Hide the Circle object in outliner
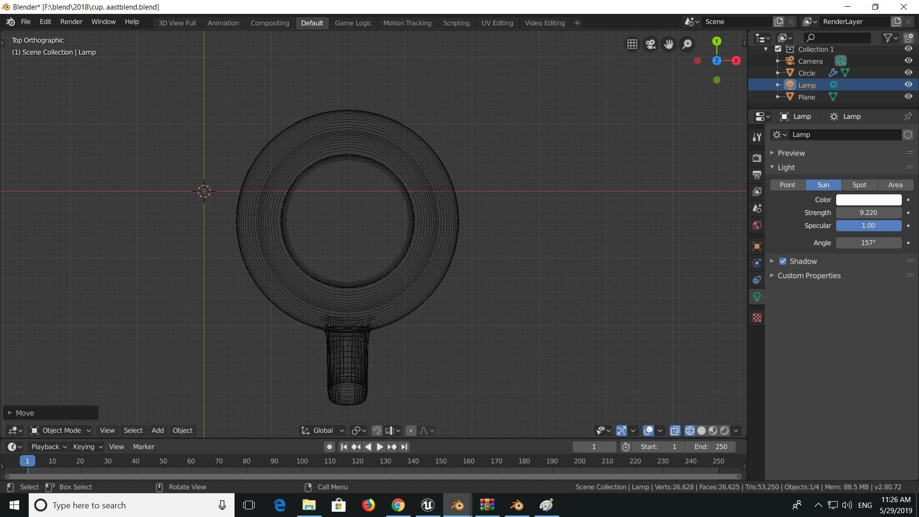Screen dimensions: 919x517 coord(908,73)
